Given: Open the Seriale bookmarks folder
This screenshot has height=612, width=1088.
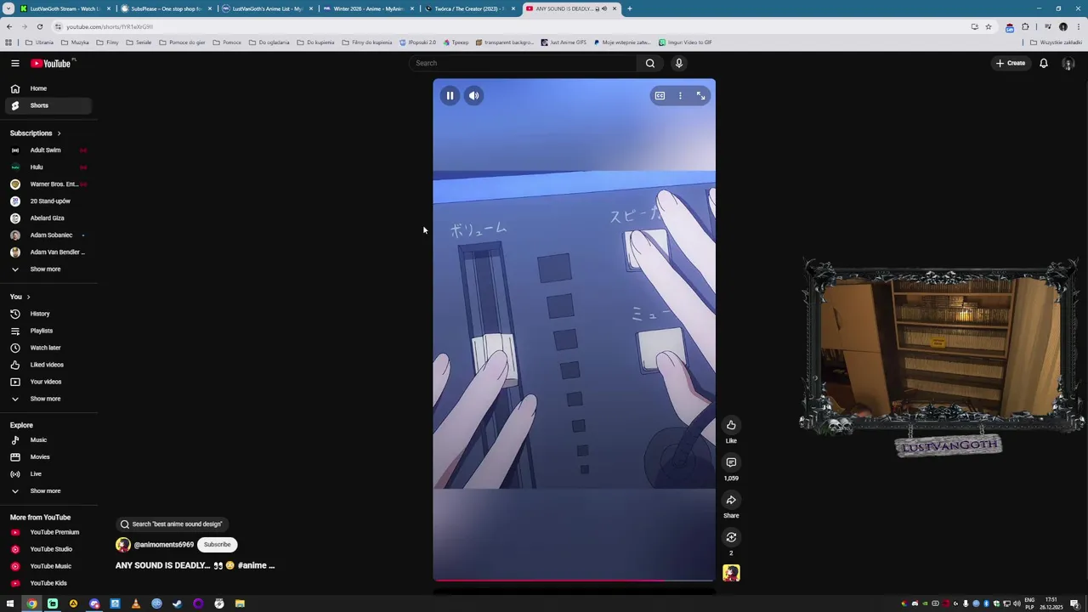Looking at the screenshot, I should click(x=139, y=42).
